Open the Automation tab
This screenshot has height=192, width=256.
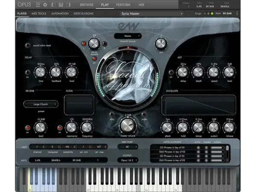point(60,14)
